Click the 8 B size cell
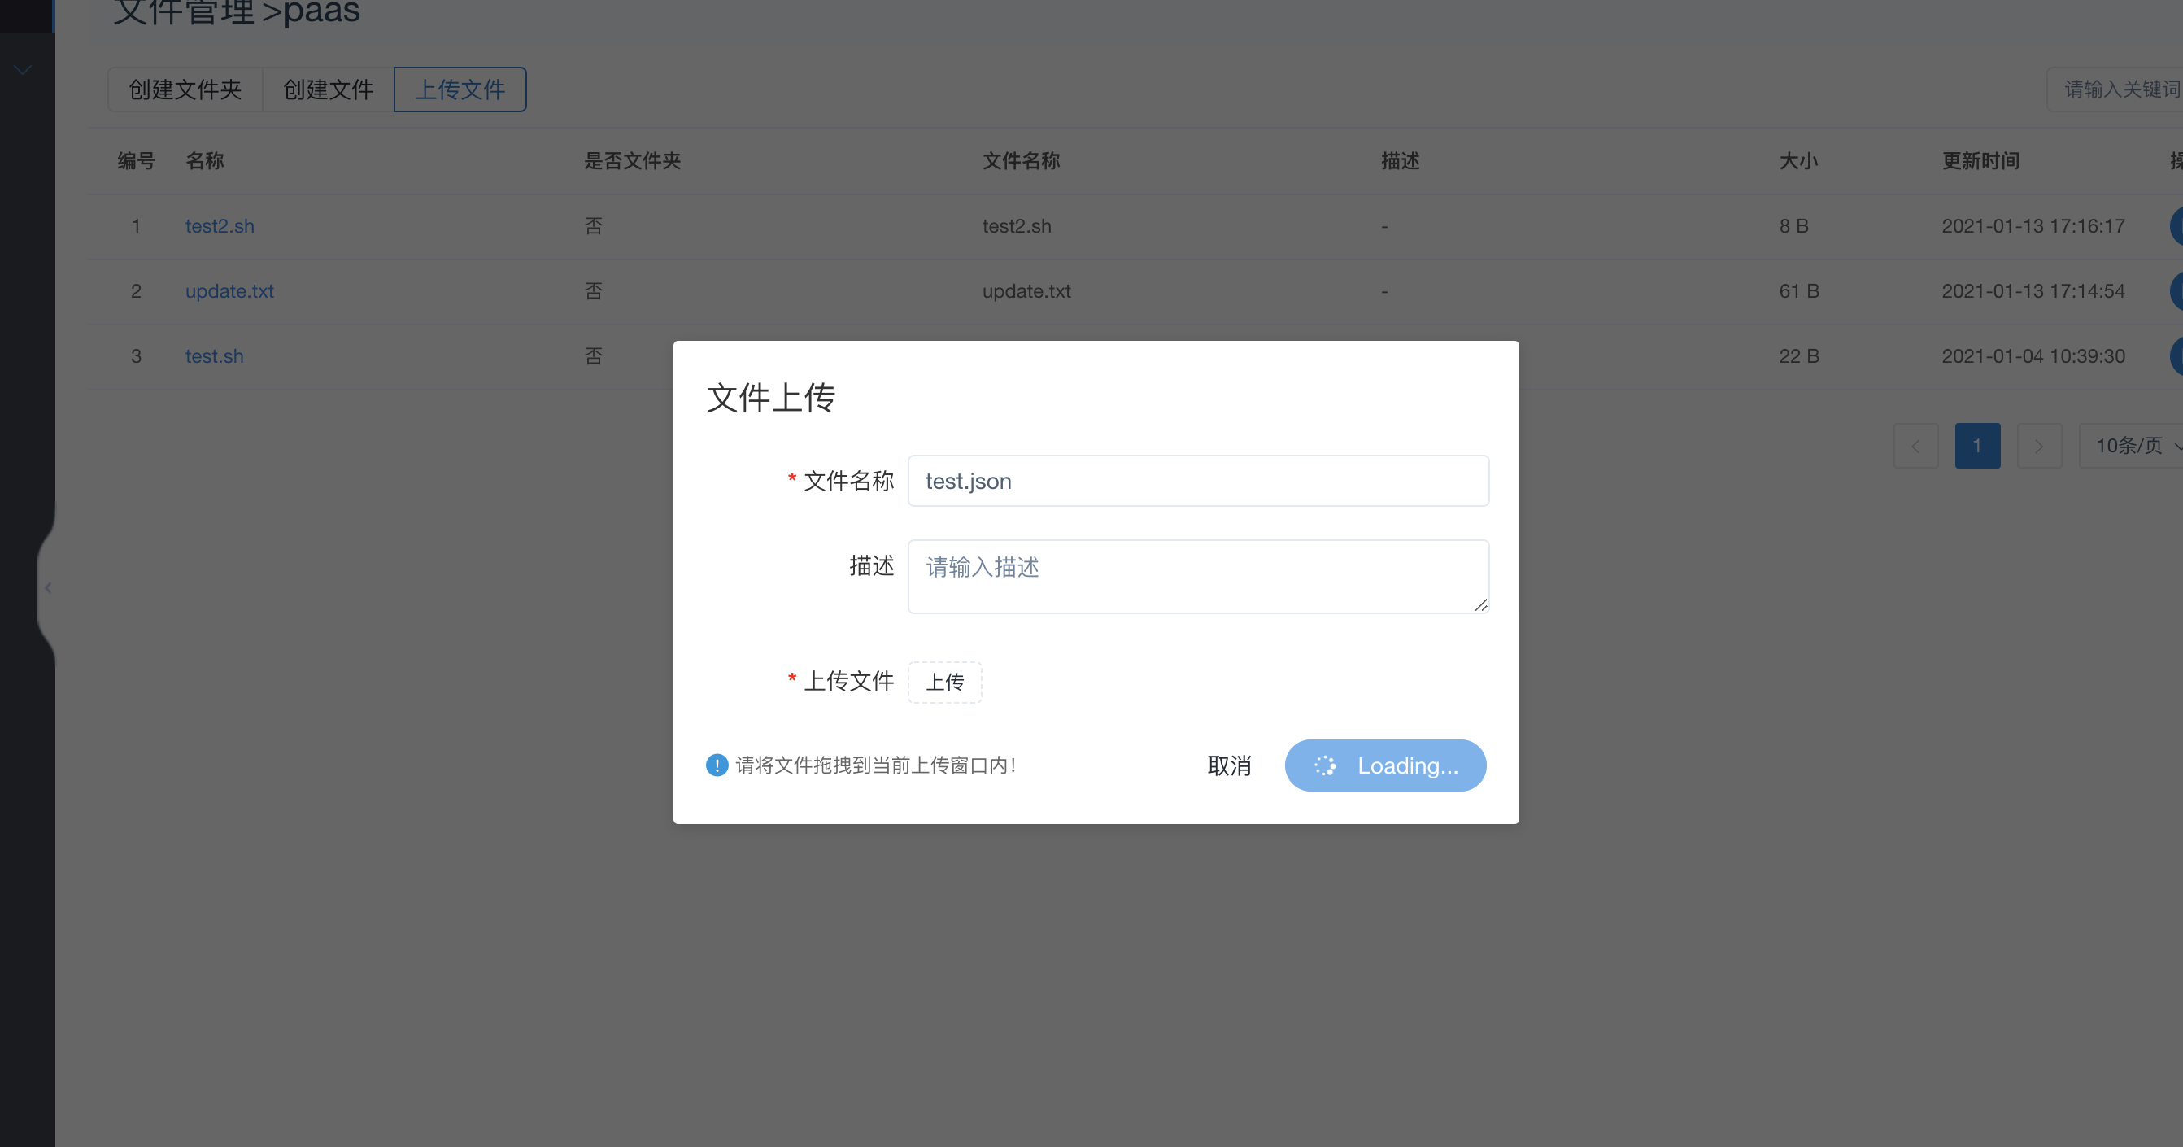 coord(1794,226)
